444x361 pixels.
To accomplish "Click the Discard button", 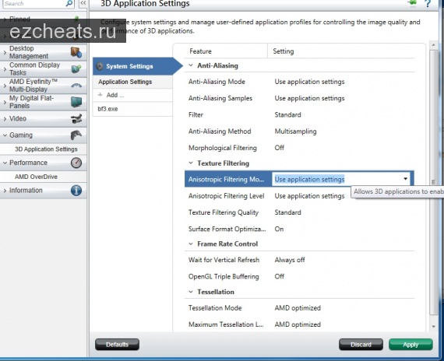I will (361, 345).
